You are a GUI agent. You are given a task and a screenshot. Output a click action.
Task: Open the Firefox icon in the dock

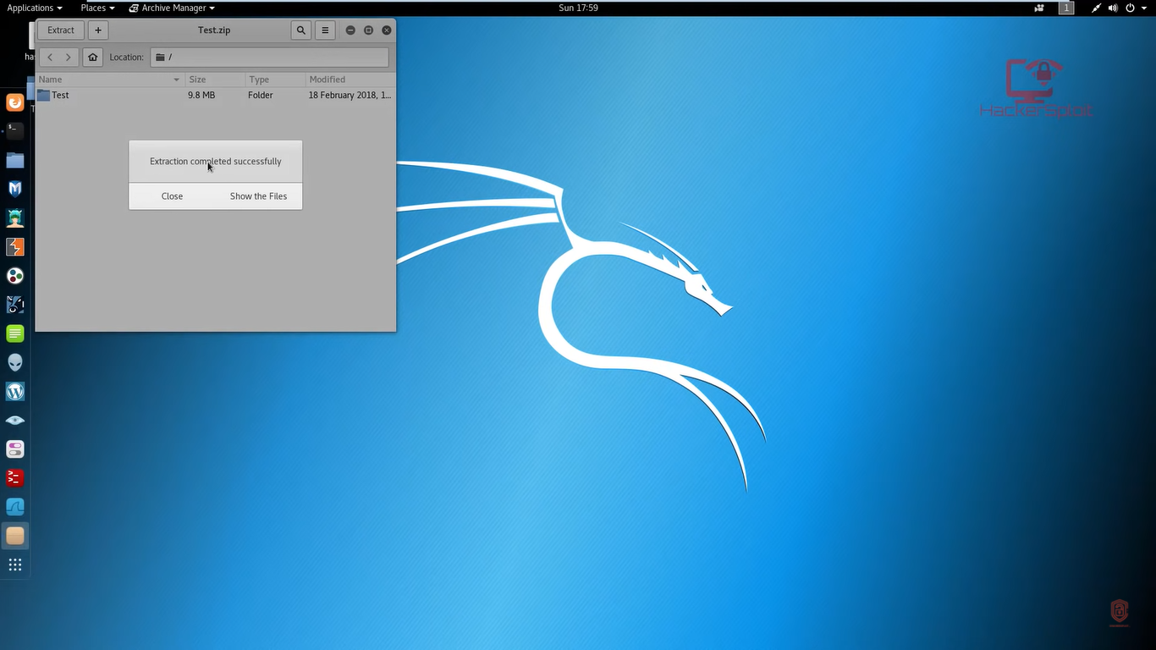pyautogui.click(x=15, y=102)
